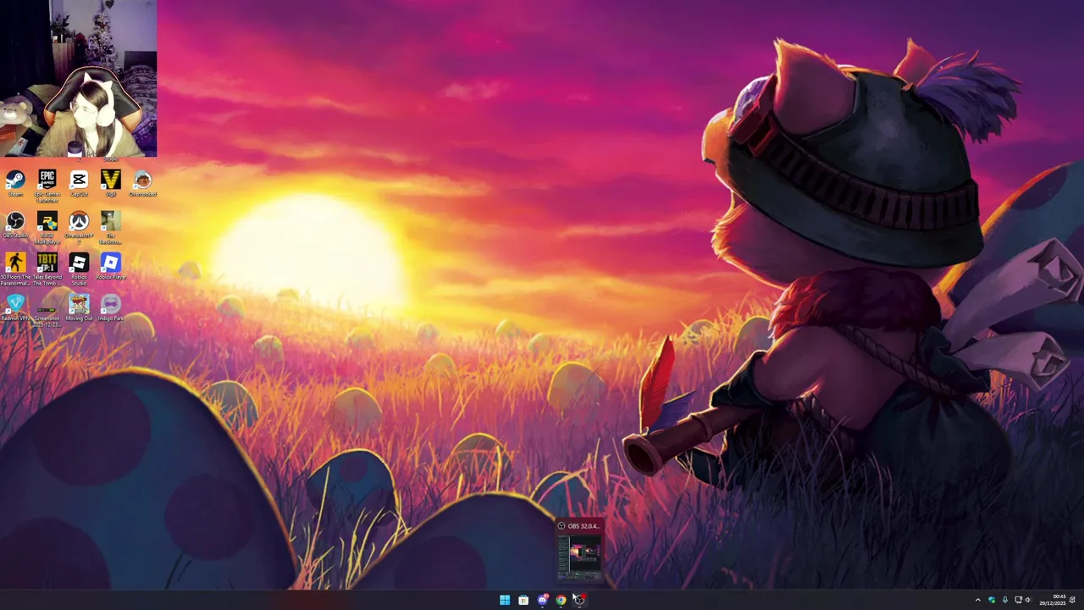Select the 50 Floors The Paranormal icon

point(15,269)
